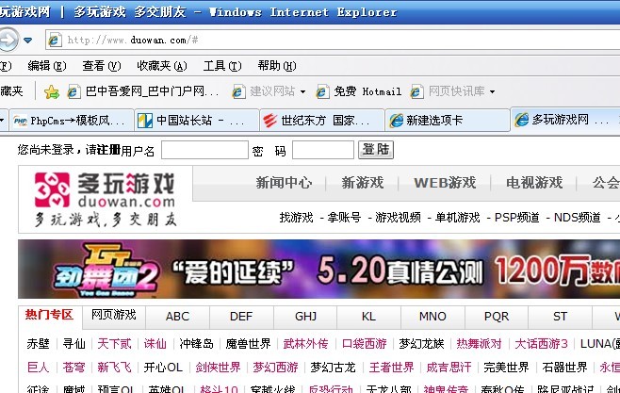Click the 建议网站 favorite's IE icon
Viewport: 620px width, 393px height.
click(238, 92)
